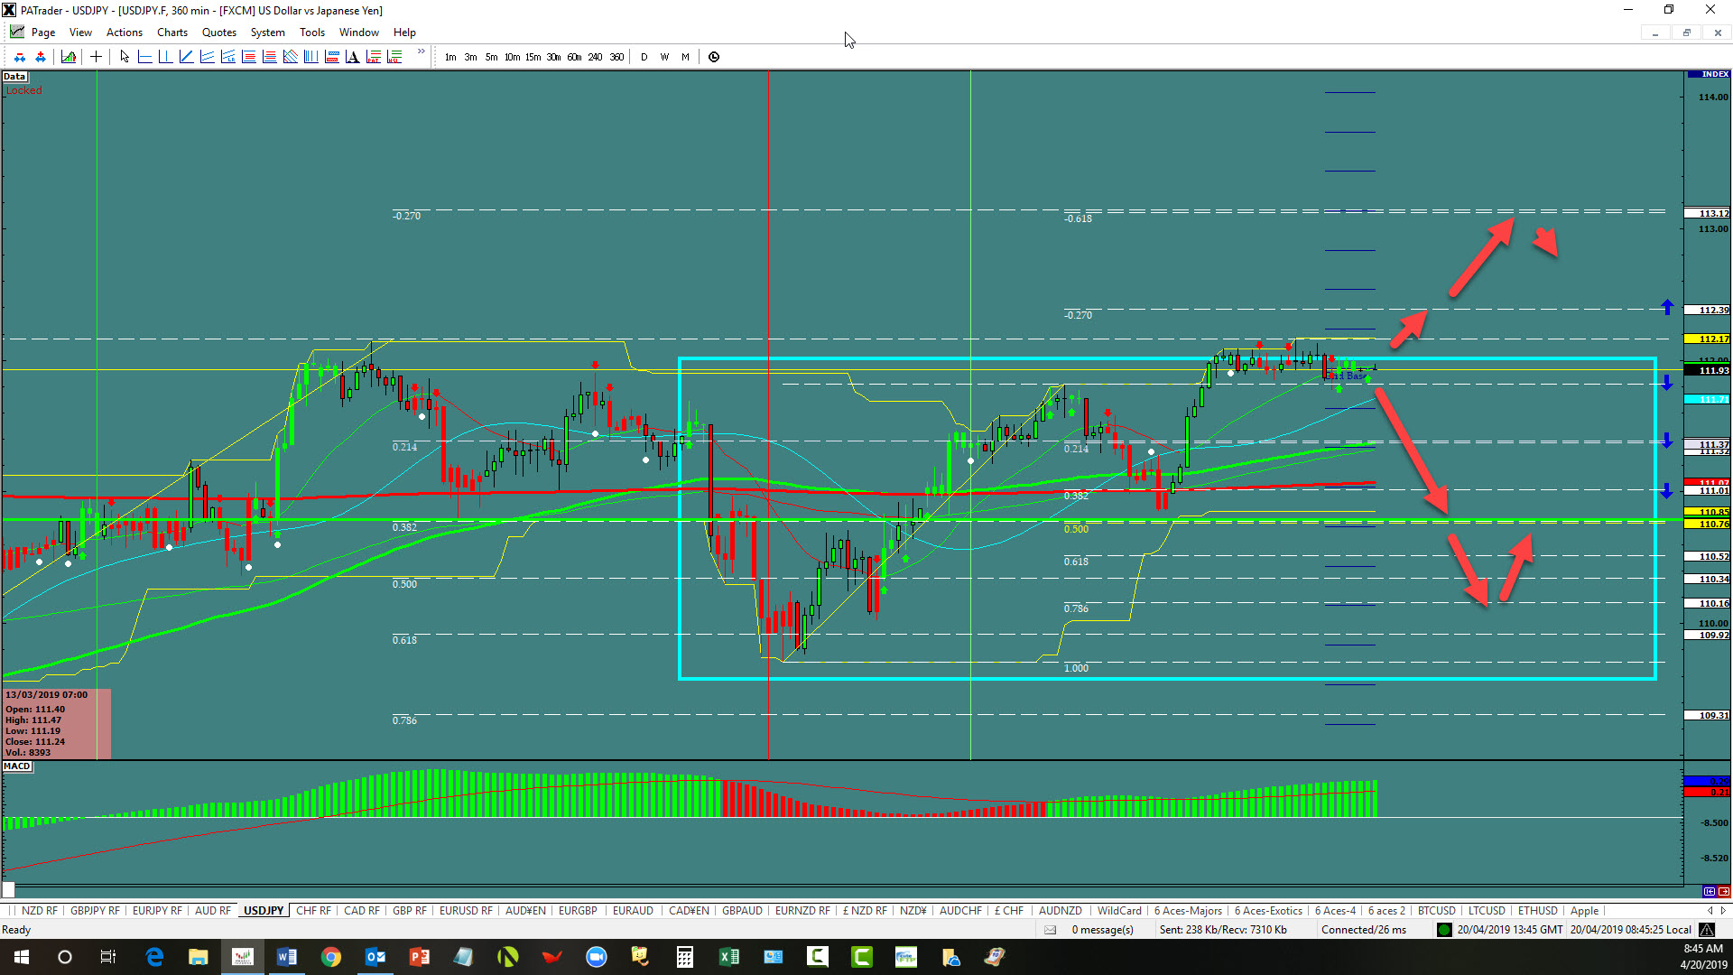
Task: Open Chrome from the taskbar
Action: click(x=331, y=957)
